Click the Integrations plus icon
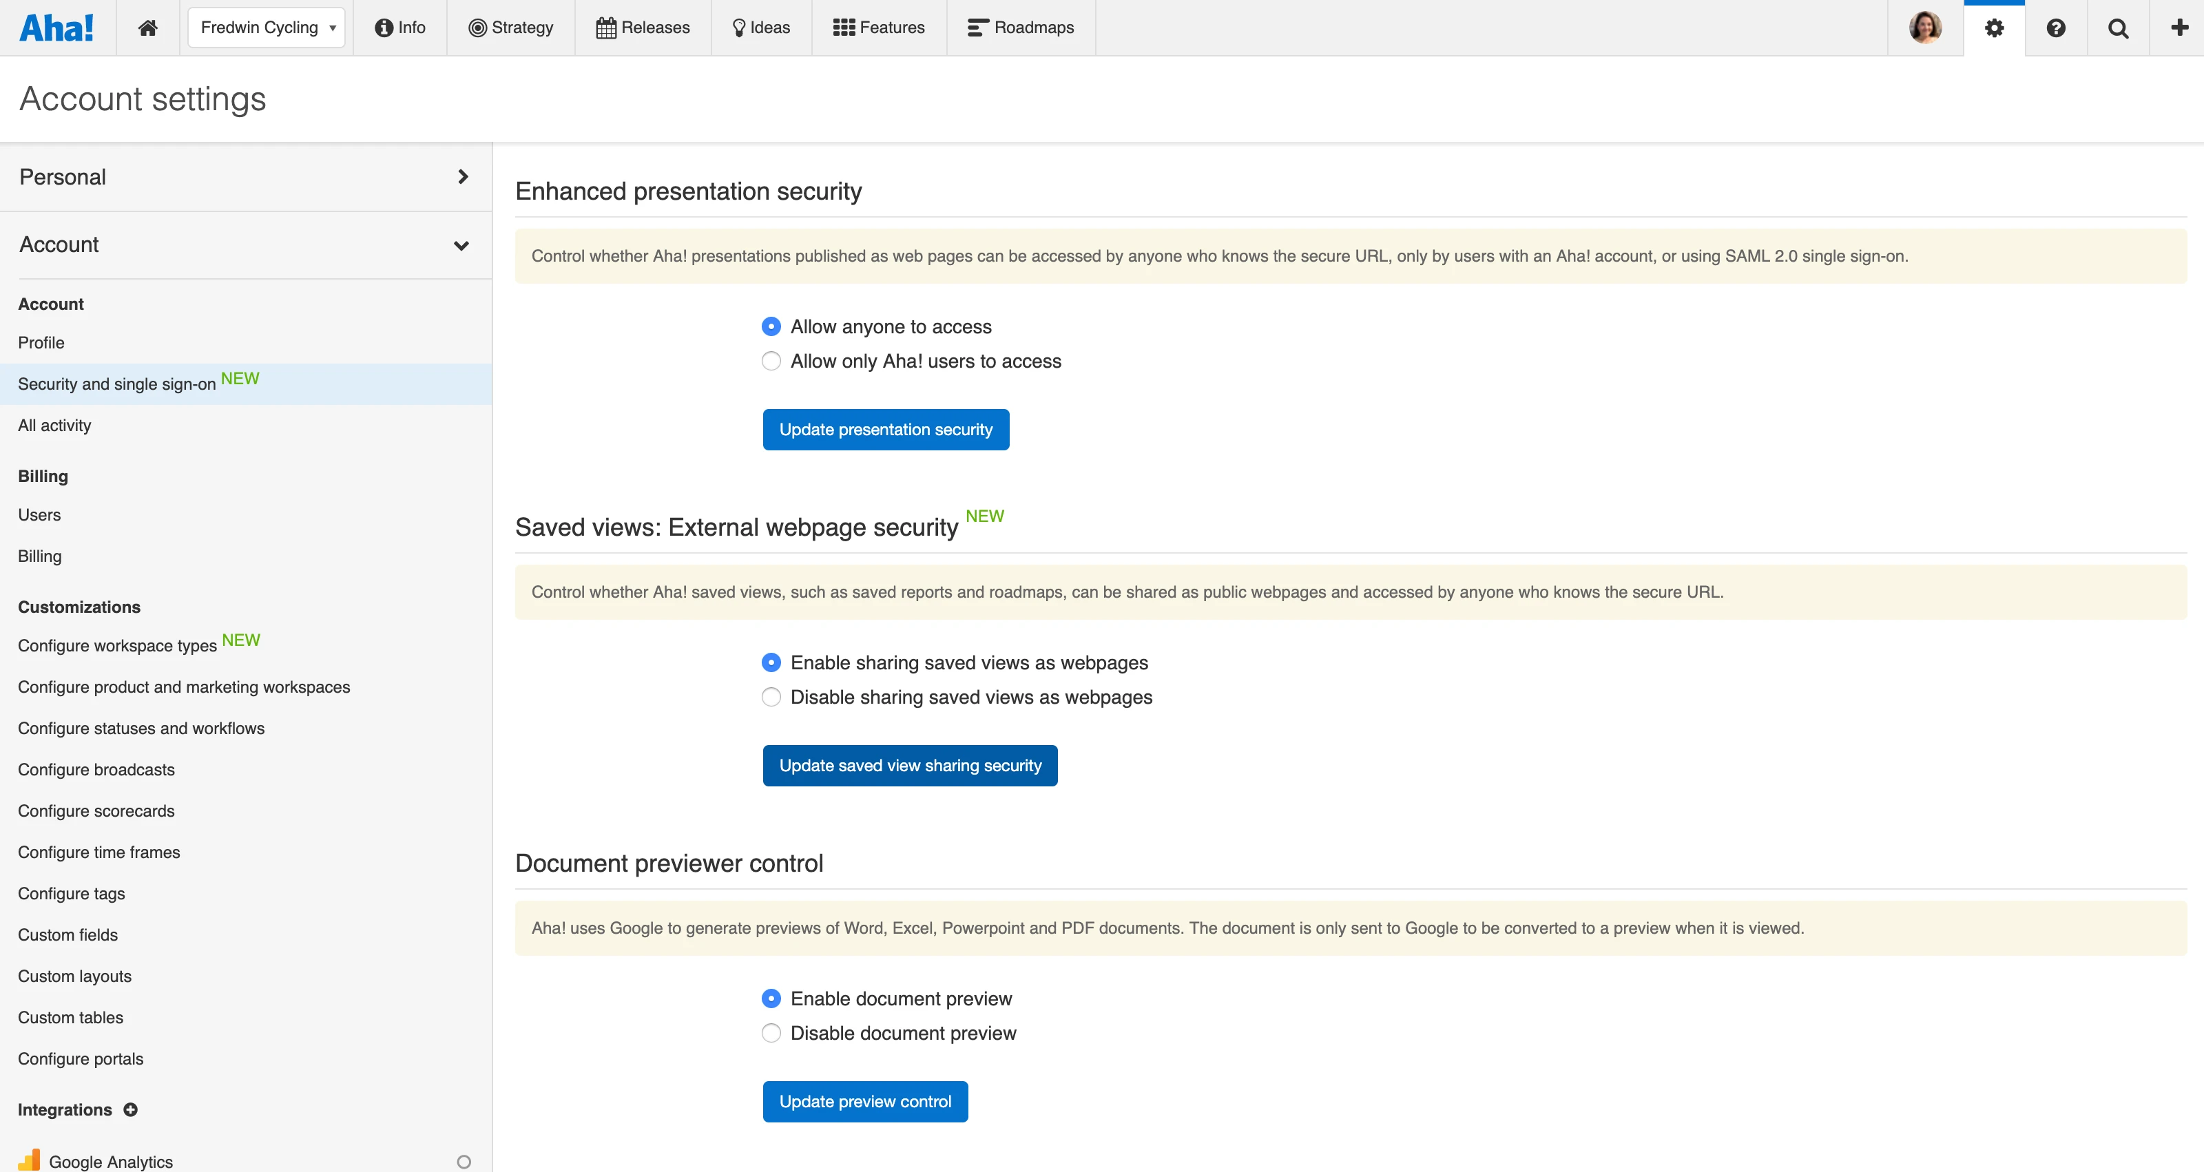The height and width of the screenshot is (1172, 2204). (x=131, y=1109)
